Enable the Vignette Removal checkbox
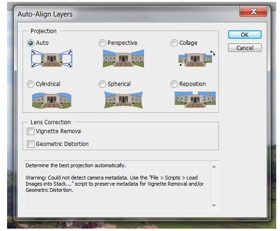The image size is (280, 231). pos(31,131)
